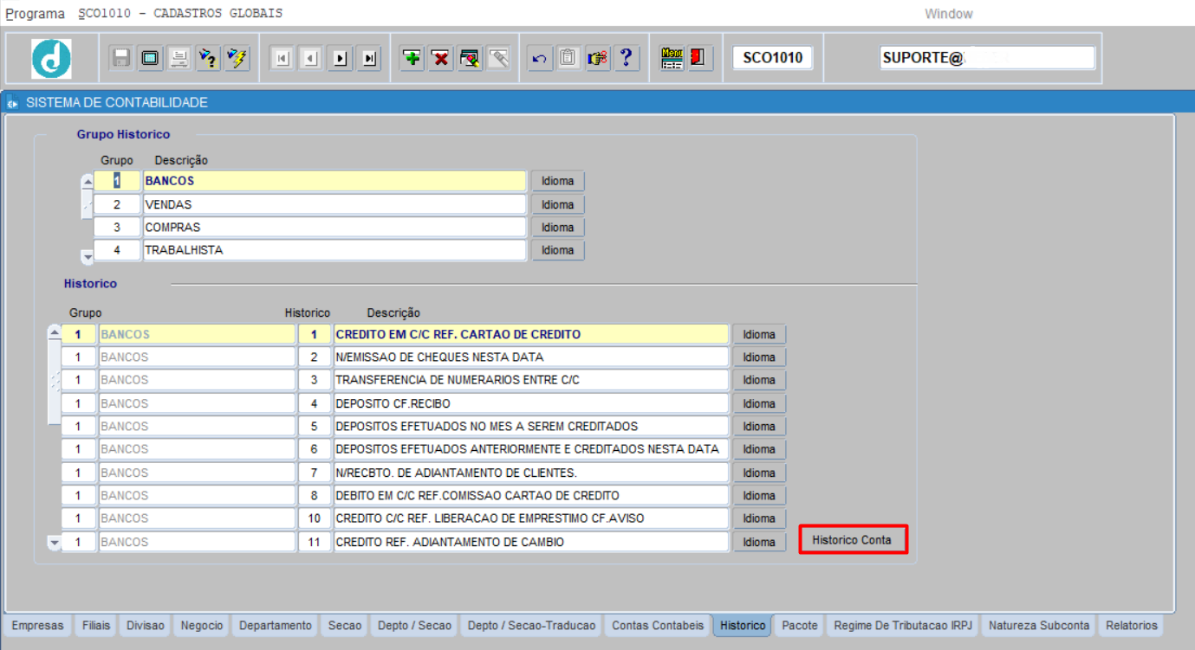Click green plus Insert record icon
1195x650 pixels.
(x=412, y=58)
